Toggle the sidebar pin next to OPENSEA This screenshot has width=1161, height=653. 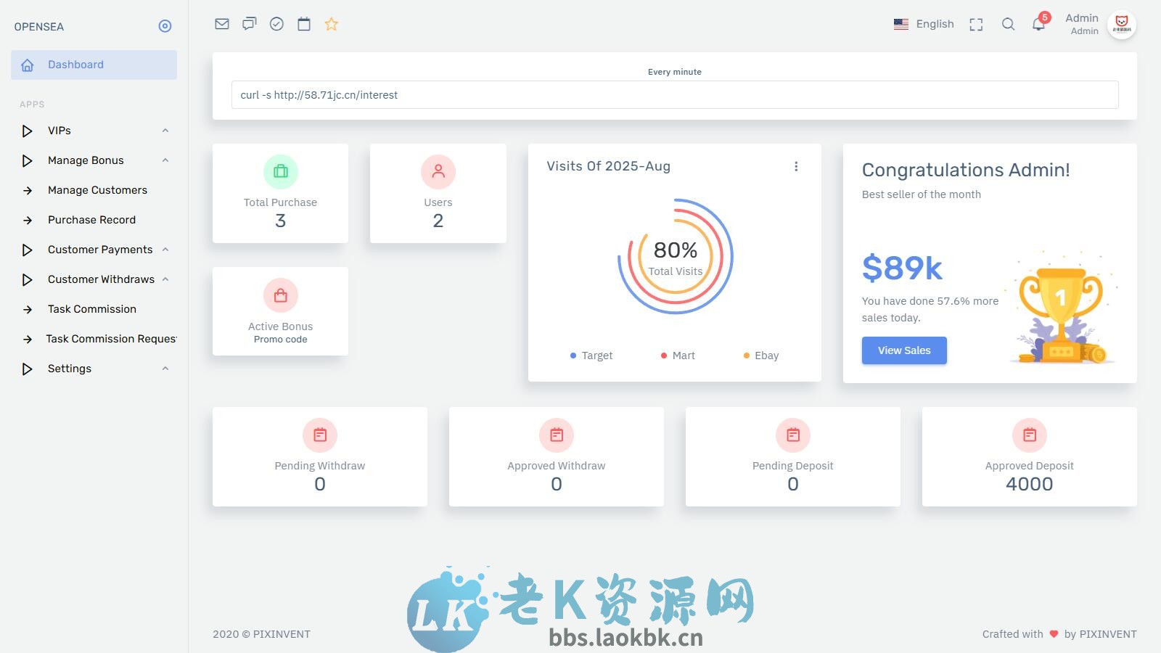[165, 26]
